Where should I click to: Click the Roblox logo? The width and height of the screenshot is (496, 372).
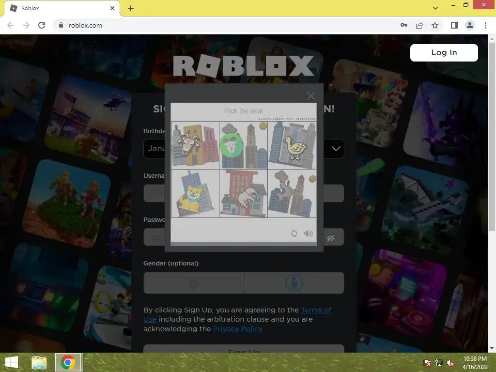pos(244,66)
